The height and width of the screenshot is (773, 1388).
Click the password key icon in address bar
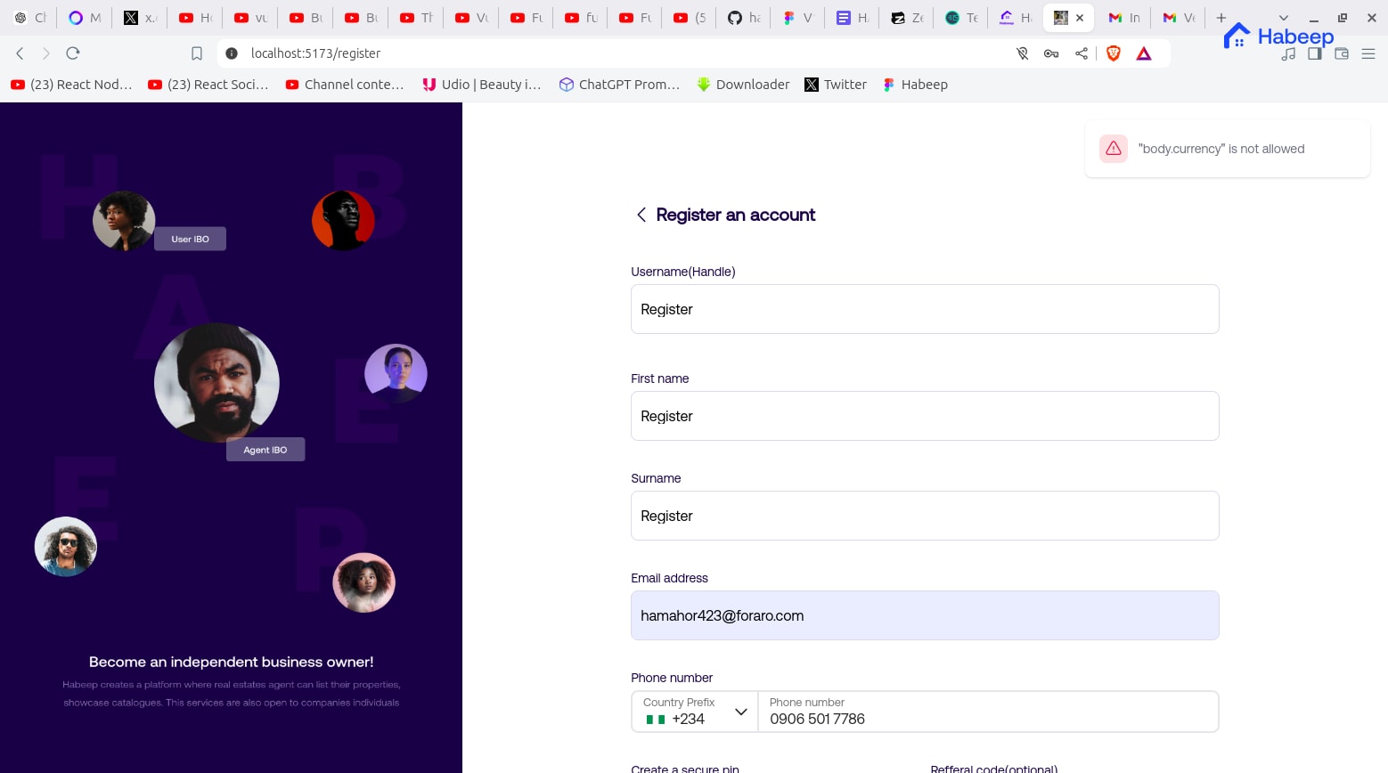(1051, 53)
